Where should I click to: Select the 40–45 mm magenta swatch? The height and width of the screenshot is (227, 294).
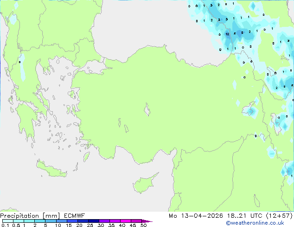tap(126, 221)
